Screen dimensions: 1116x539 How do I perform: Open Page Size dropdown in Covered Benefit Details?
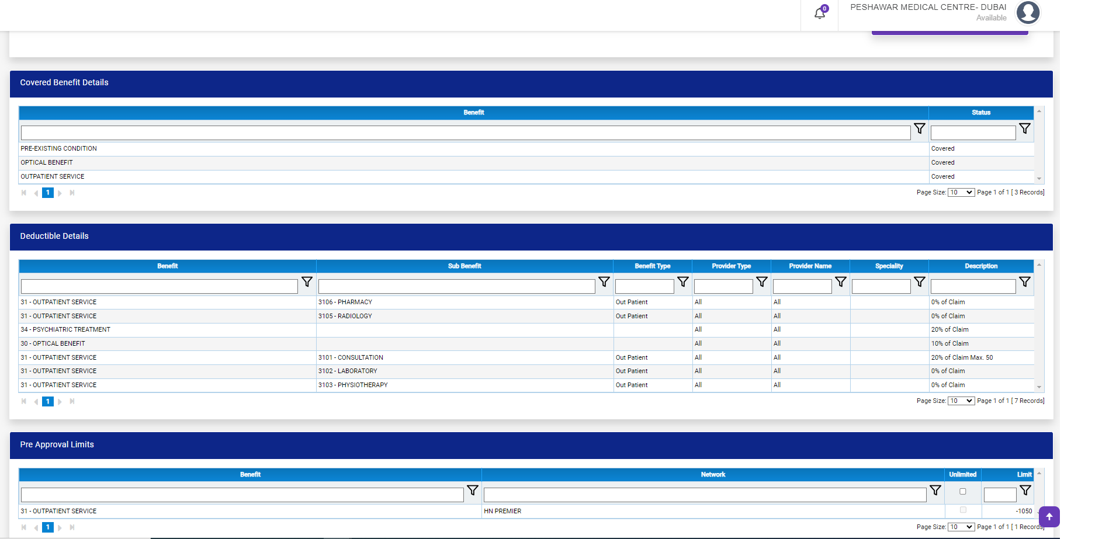961,193
